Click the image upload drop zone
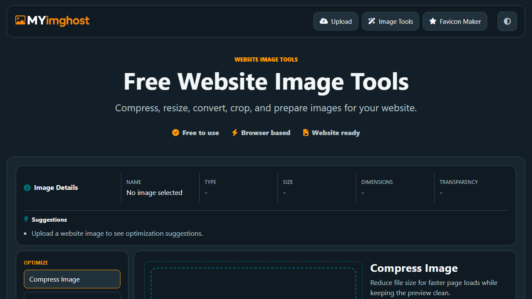The height and width of the screenshot is (299, 532). (x=253, y=282)
